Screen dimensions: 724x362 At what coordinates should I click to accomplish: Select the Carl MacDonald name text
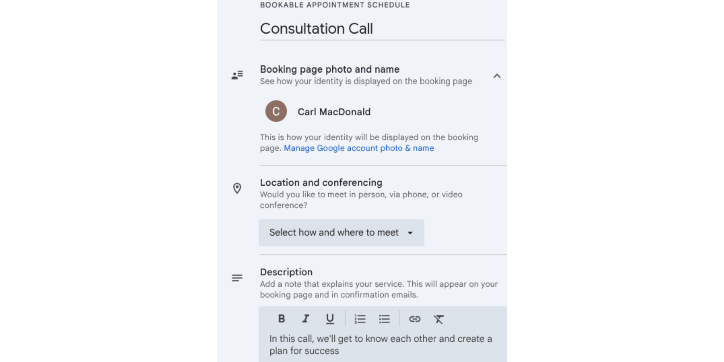pyautogui.click(x=334, y=111)
